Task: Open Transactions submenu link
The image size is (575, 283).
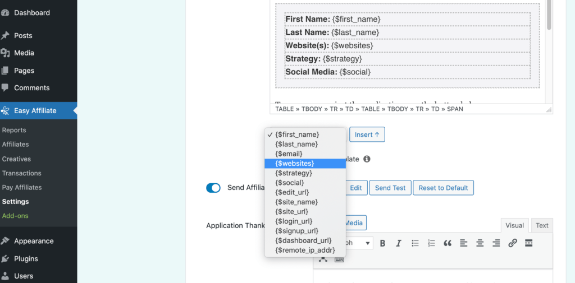Action: (22, 173)
